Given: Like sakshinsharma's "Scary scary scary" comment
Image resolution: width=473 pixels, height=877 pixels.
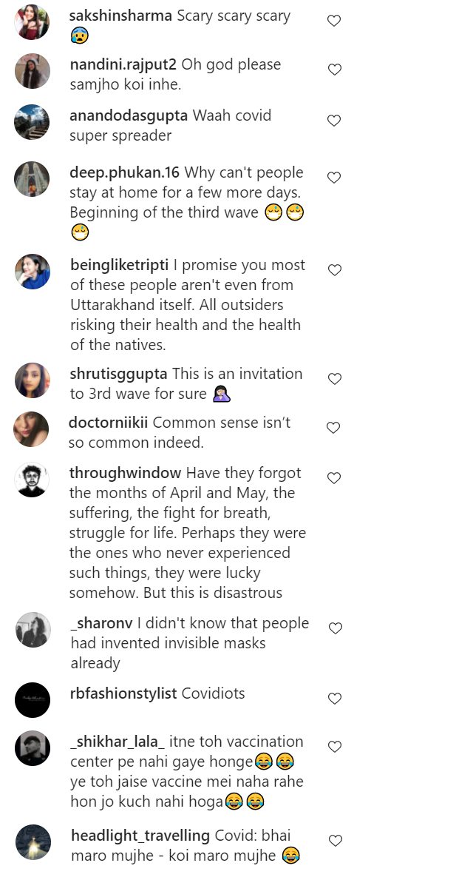Looking at the screenshot, I should tap(334, 21).
